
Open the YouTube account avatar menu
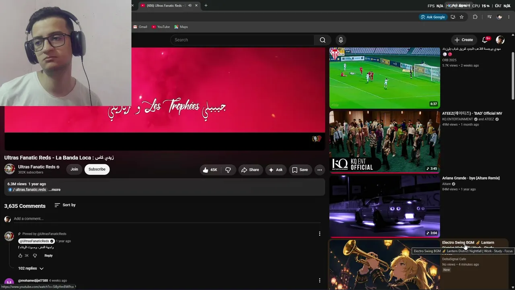click(x=500, y=40)
